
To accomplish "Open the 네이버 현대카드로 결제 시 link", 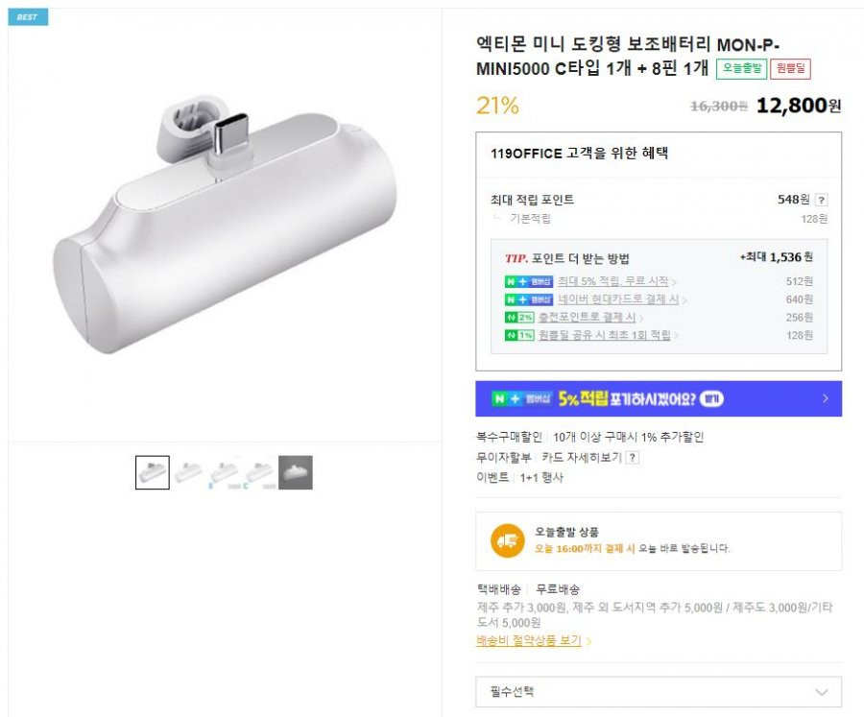I will point(618,299).
